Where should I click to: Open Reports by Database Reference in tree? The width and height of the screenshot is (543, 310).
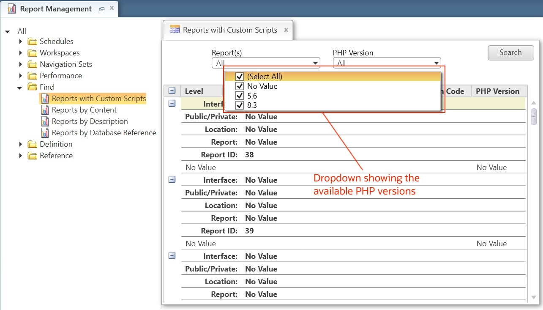pos(104,133)
